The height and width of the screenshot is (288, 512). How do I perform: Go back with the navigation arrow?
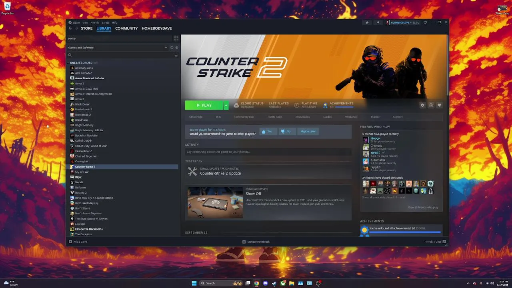click(70, 28)
